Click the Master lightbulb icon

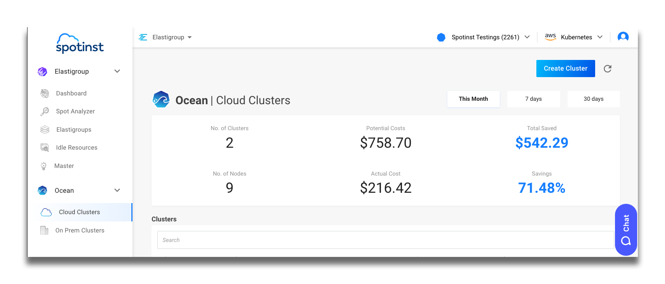pos(44,166)
